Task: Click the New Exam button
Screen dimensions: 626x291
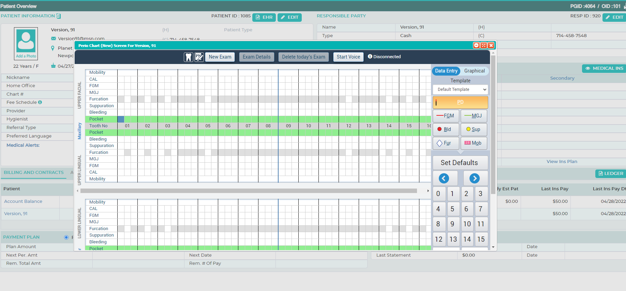Action: pyautogui.click(x=220, y=57)
